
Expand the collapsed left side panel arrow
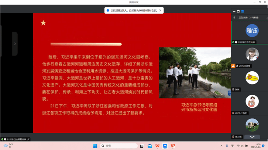(15, 44)
